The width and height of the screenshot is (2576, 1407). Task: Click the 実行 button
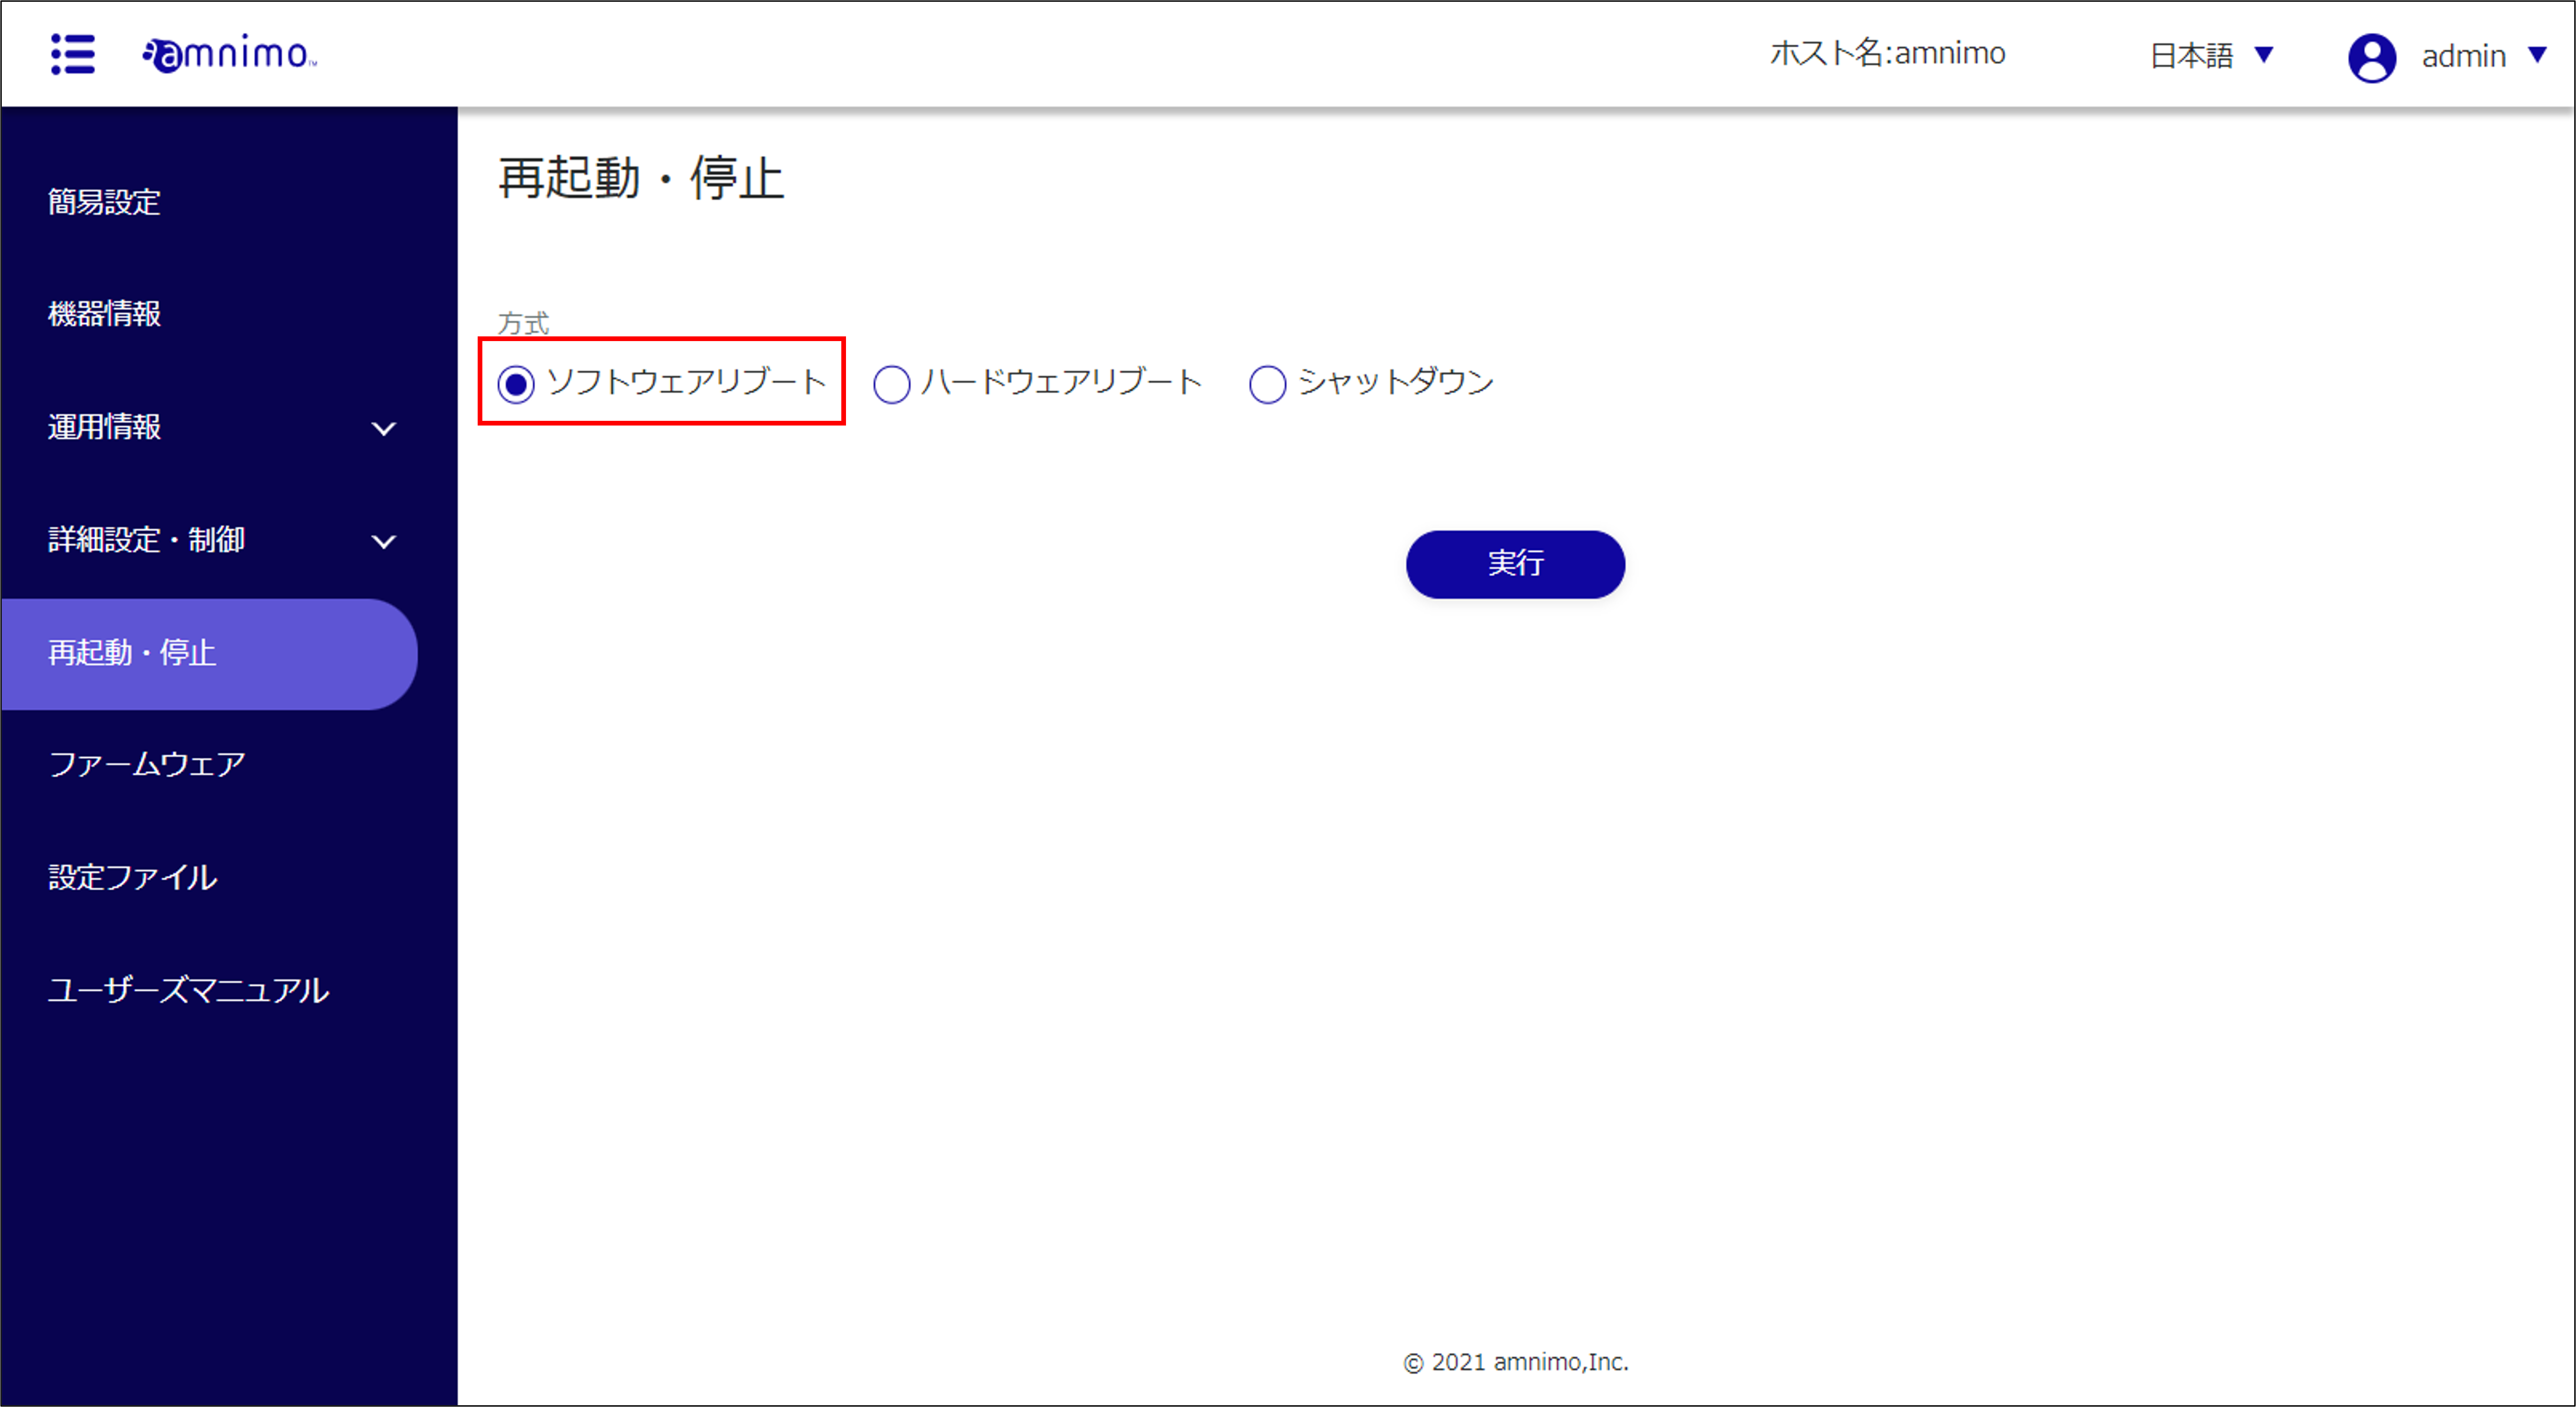pos(1515,564)
